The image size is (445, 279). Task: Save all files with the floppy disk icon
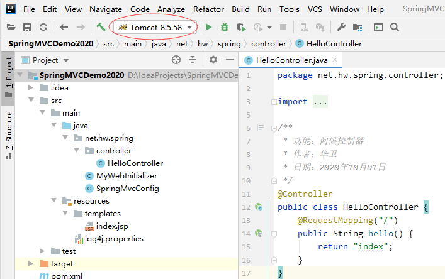27,27
